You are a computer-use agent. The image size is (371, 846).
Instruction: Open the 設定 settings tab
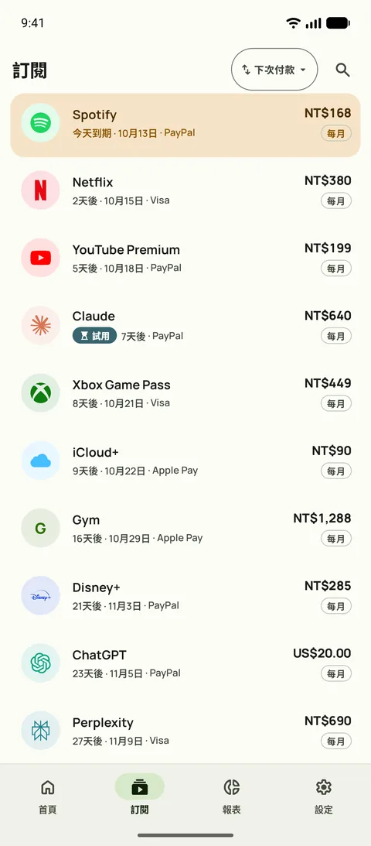tap(324, 795)
